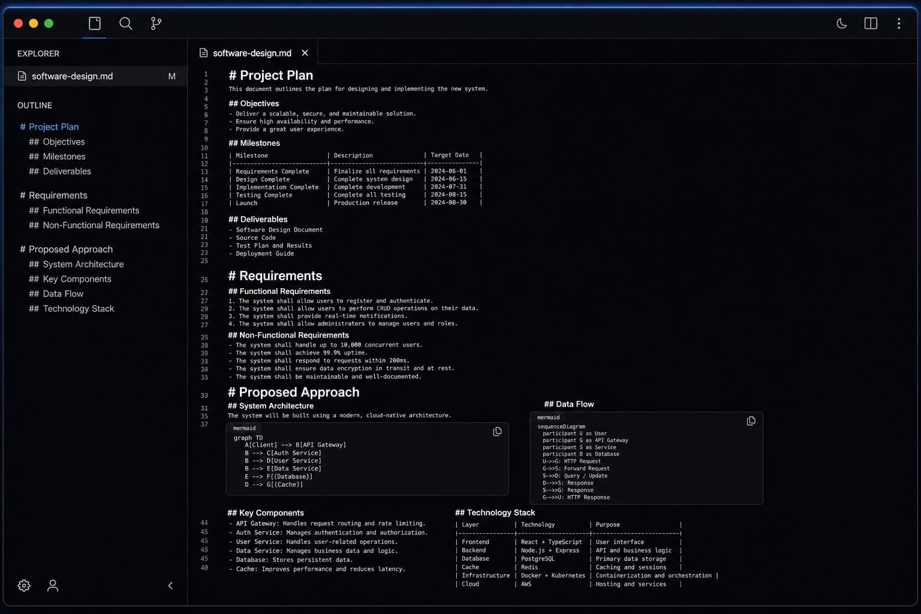
Task: Click the 'PostgreSQL' technology cell
Action: (538, 559)
